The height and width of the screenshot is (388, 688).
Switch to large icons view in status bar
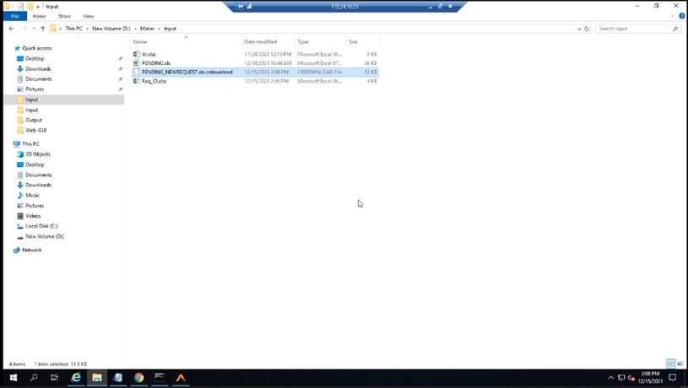680,364
